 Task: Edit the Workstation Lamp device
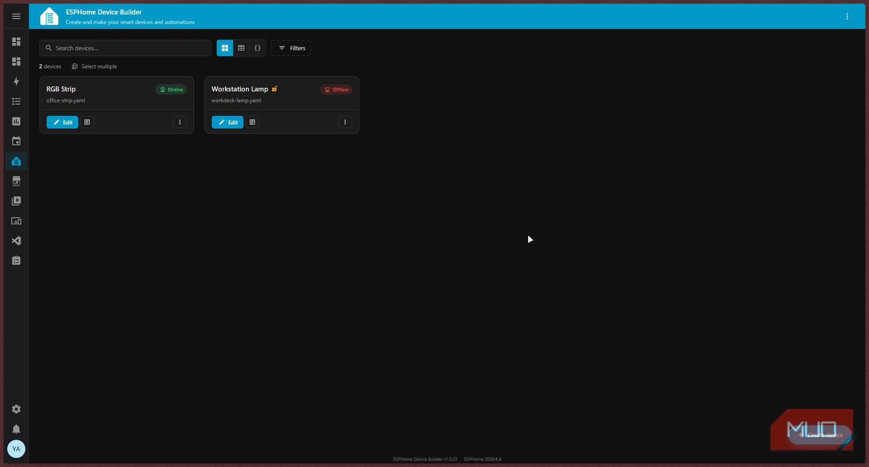(228, 122)
